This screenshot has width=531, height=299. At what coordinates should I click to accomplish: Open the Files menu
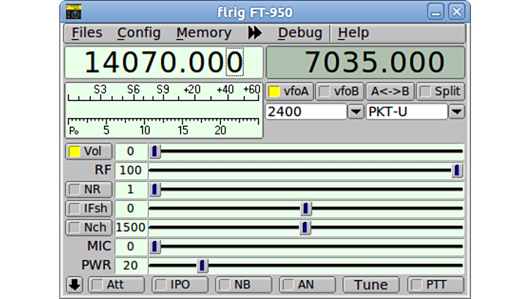pos(87,33)
